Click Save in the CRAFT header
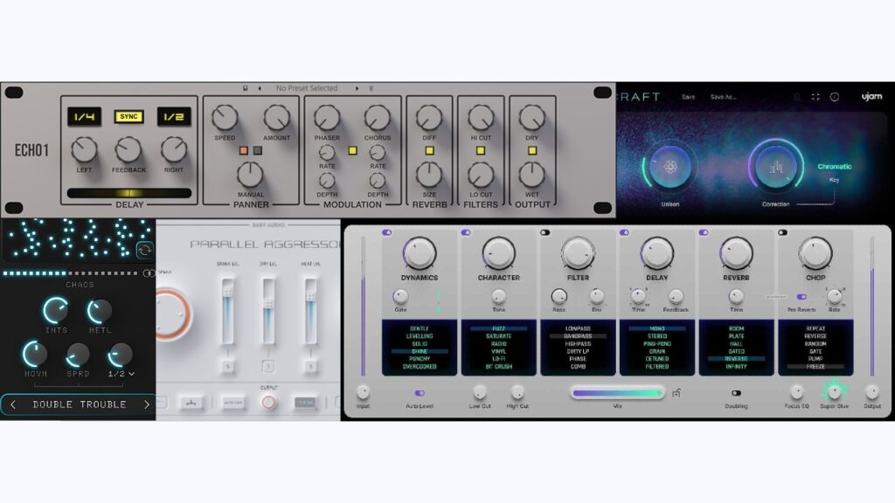895x503 pixels. tap(689, 96)
